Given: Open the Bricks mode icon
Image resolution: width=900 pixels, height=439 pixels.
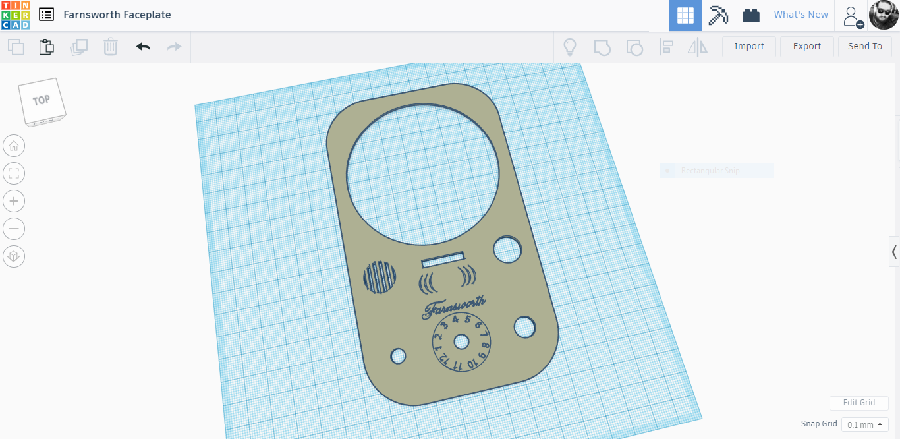Looking at the screenshot, I should click(x=751, y=15).
